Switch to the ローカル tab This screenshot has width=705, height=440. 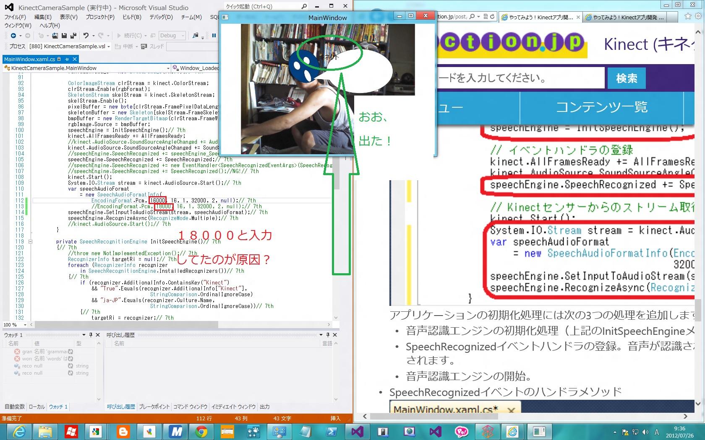click(x=37, y=406)
